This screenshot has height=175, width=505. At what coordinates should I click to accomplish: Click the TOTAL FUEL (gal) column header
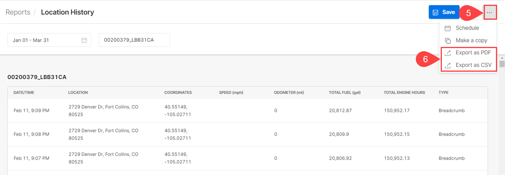click(x=344, y=93)
